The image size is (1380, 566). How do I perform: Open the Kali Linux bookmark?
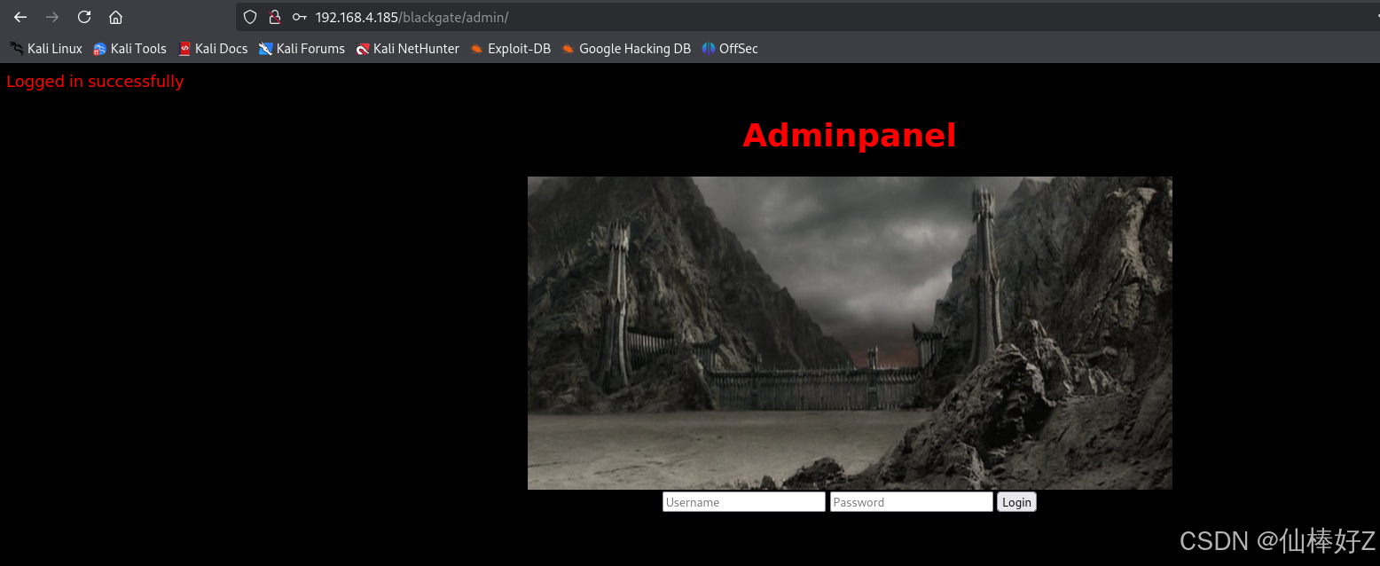point(46,49)
